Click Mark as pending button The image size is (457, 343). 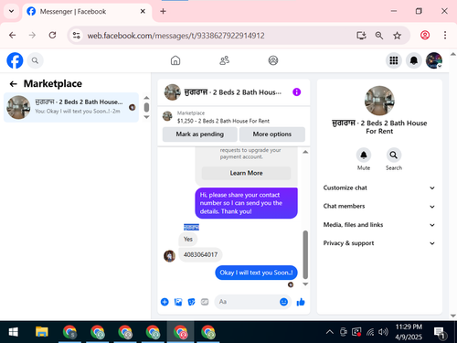(x=200, y=134)
